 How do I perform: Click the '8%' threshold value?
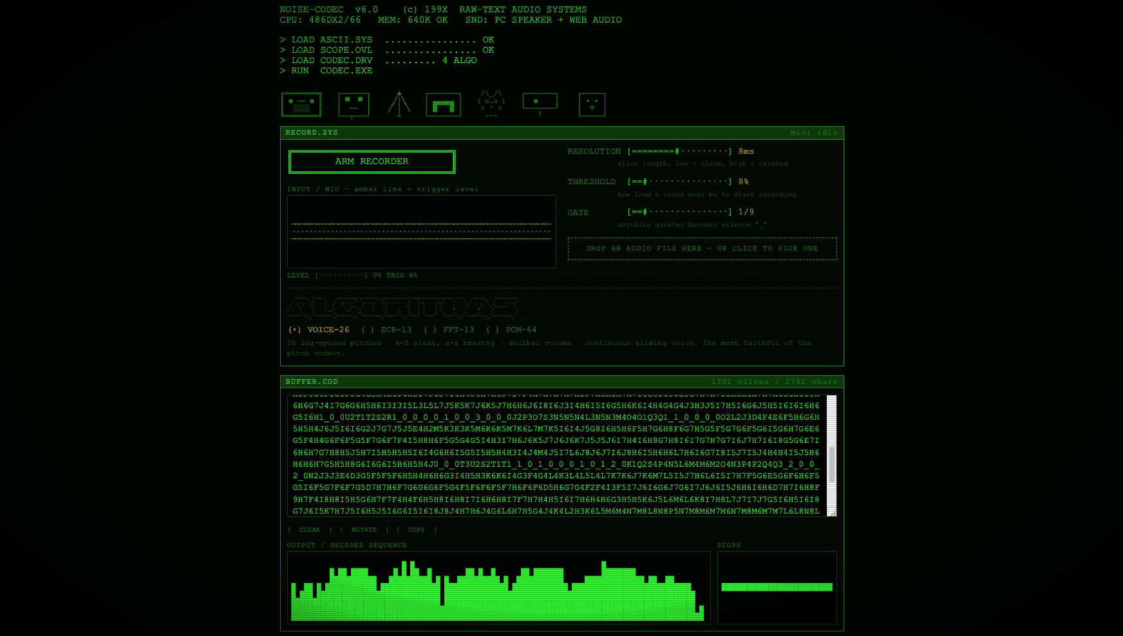click(744, 182)
